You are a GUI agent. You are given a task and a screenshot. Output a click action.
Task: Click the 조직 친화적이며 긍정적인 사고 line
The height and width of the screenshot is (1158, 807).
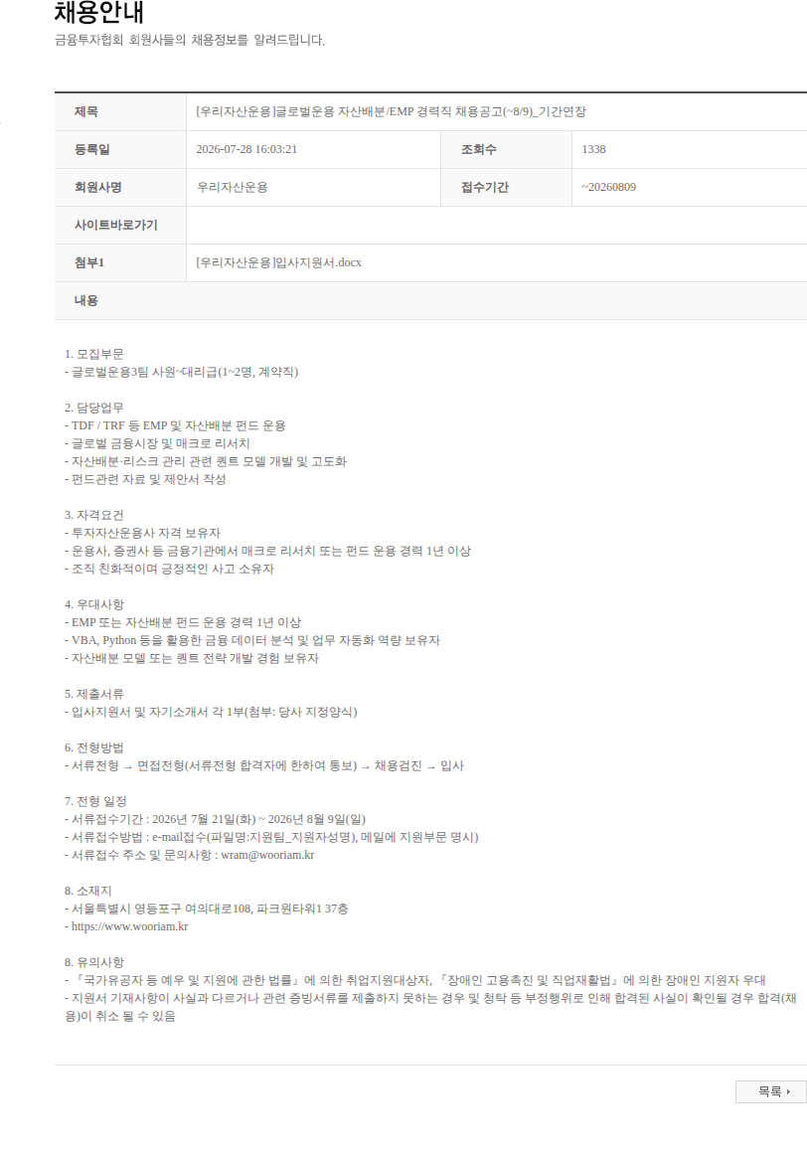(169, 570)
